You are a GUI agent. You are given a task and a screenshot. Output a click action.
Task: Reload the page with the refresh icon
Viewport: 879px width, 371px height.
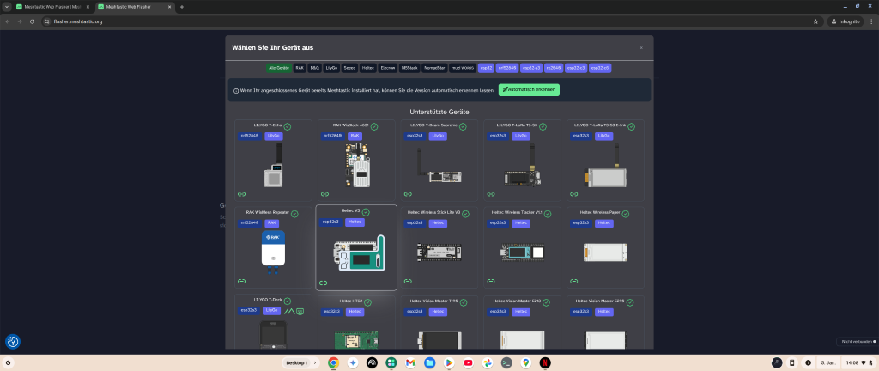click(x=32, y=21)
